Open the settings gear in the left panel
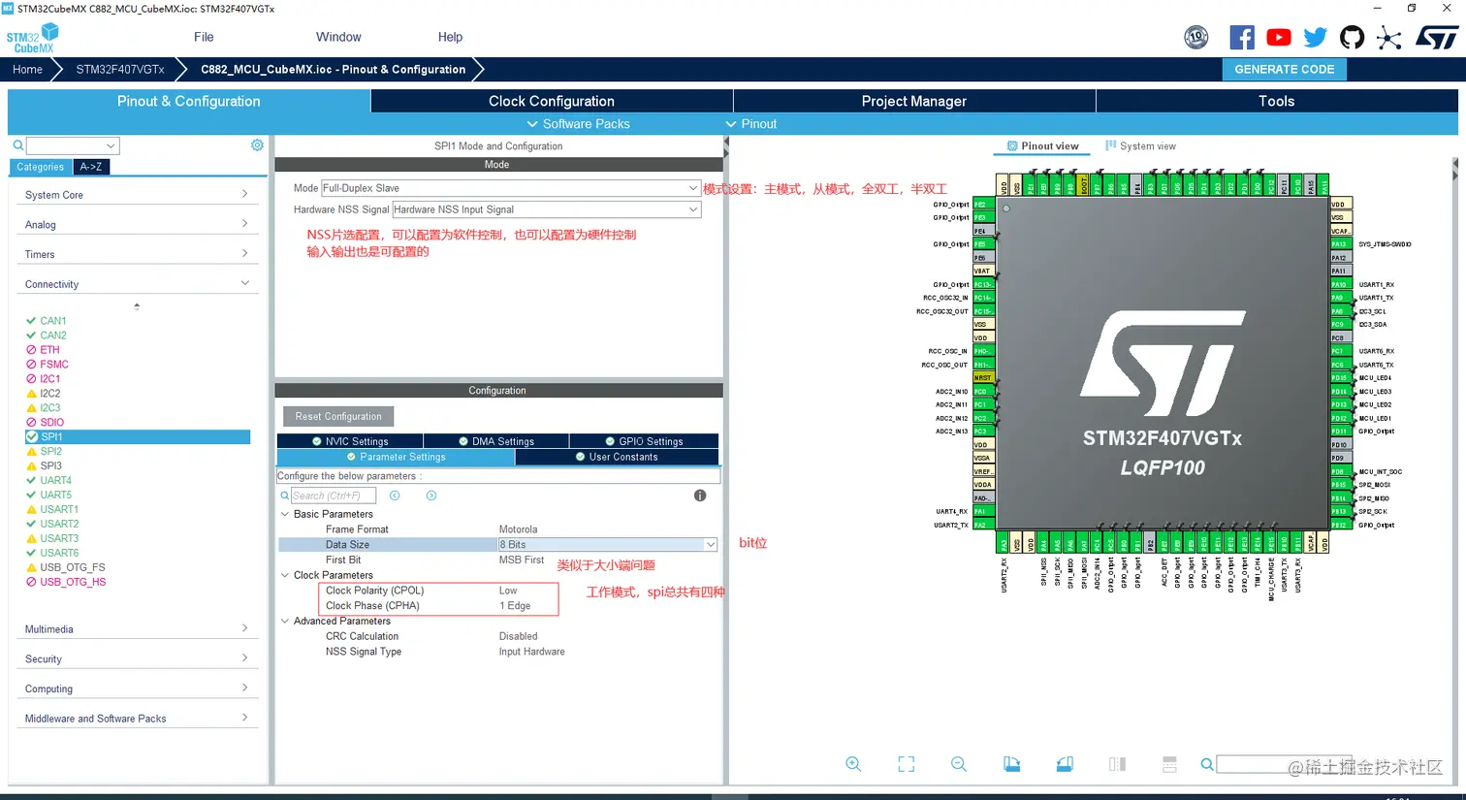 click(x=256, y=144)
